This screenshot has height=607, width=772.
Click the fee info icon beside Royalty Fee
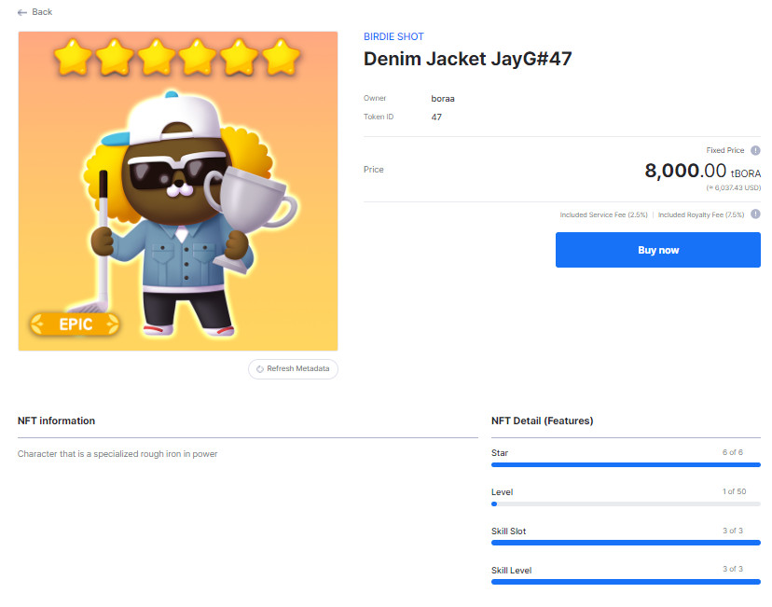(x=755, y=214)
